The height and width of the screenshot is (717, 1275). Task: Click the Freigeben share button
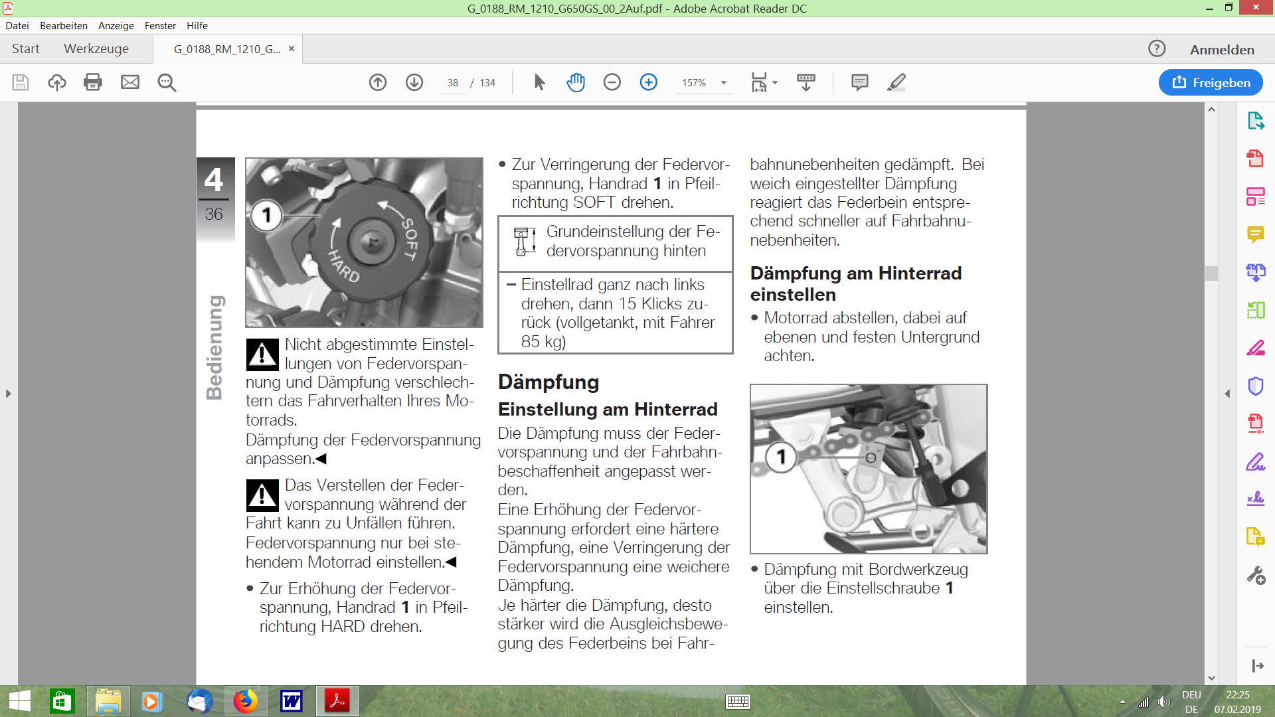pos(1211,82)
